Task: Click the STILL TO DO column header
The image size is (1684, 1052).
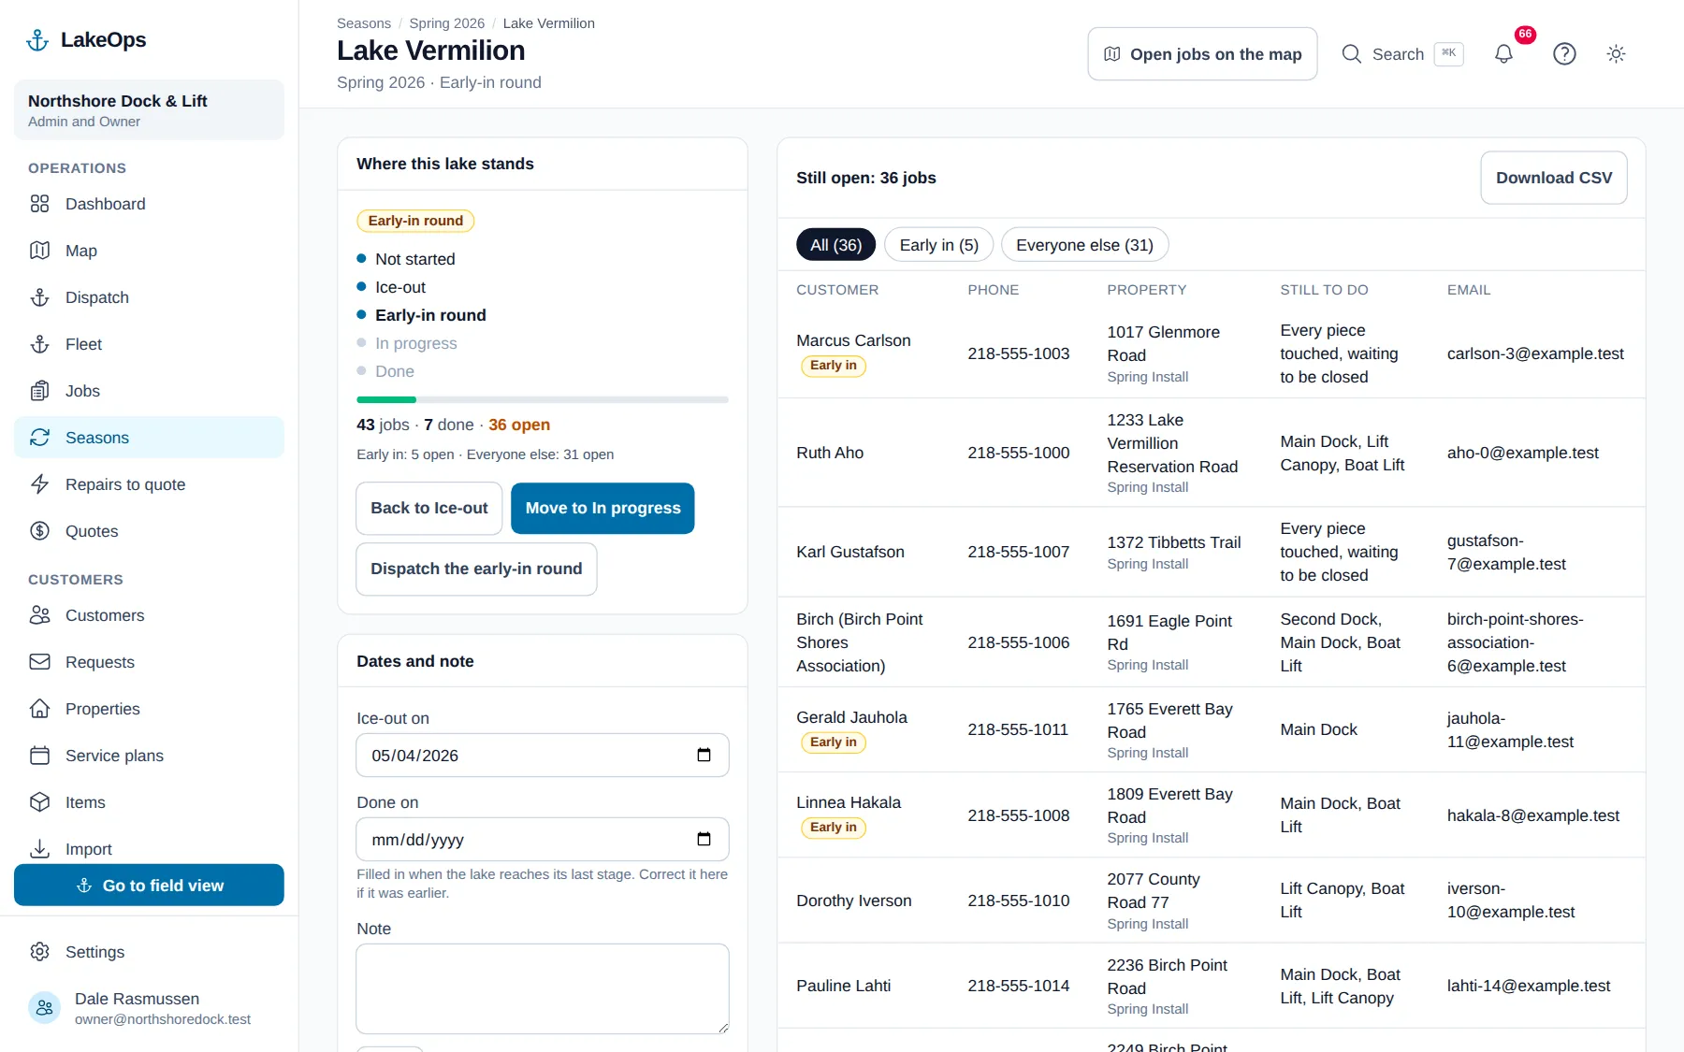Action: coord(1324,290)
